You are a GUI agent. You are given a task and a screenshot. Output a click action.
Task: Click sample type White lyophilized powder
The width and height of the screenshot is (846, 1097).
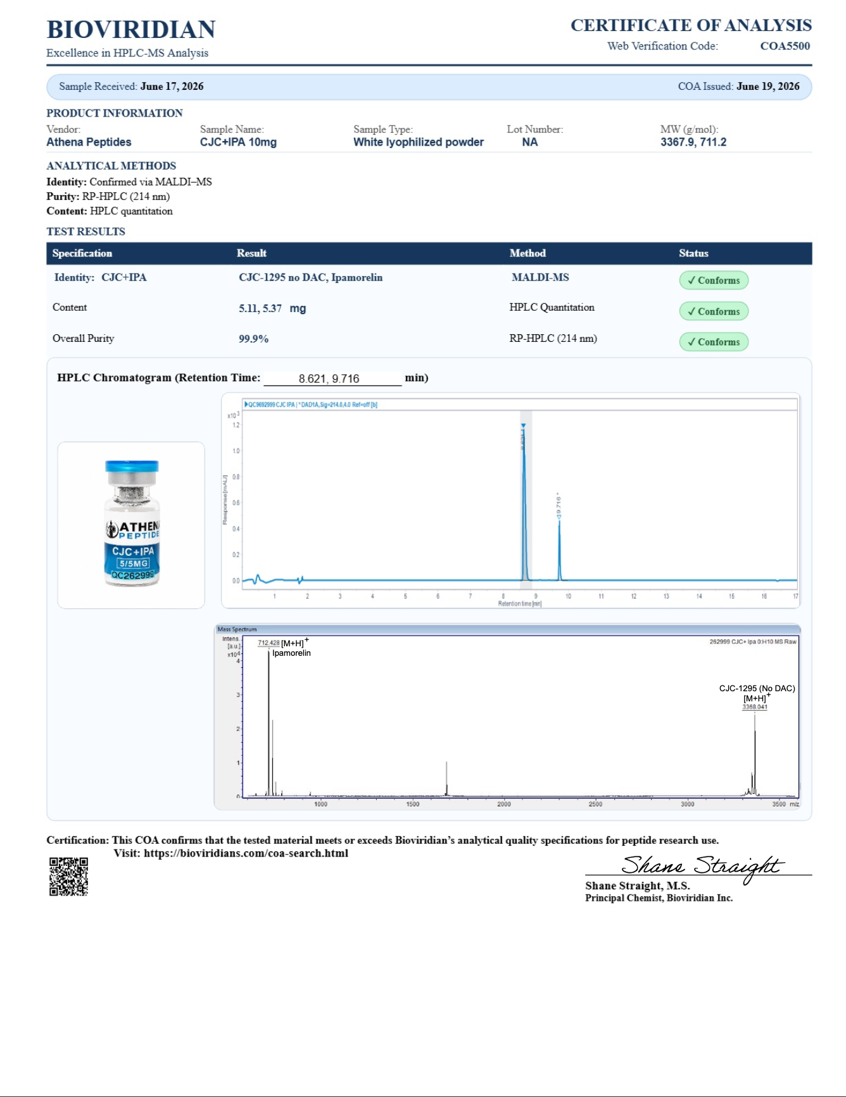419,142
